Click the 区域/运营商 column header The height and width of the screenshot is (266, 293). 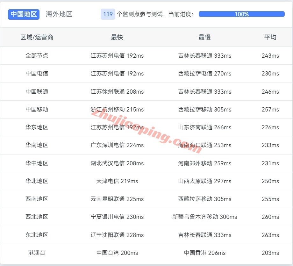tap(37, 37)
